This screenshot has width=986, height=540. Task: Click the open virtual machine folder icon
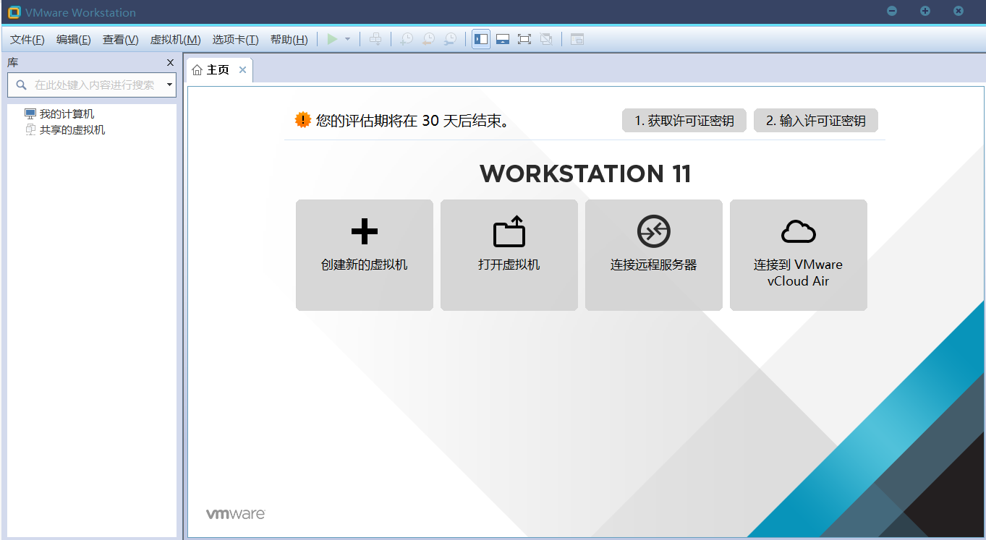(x=509, y=232)
